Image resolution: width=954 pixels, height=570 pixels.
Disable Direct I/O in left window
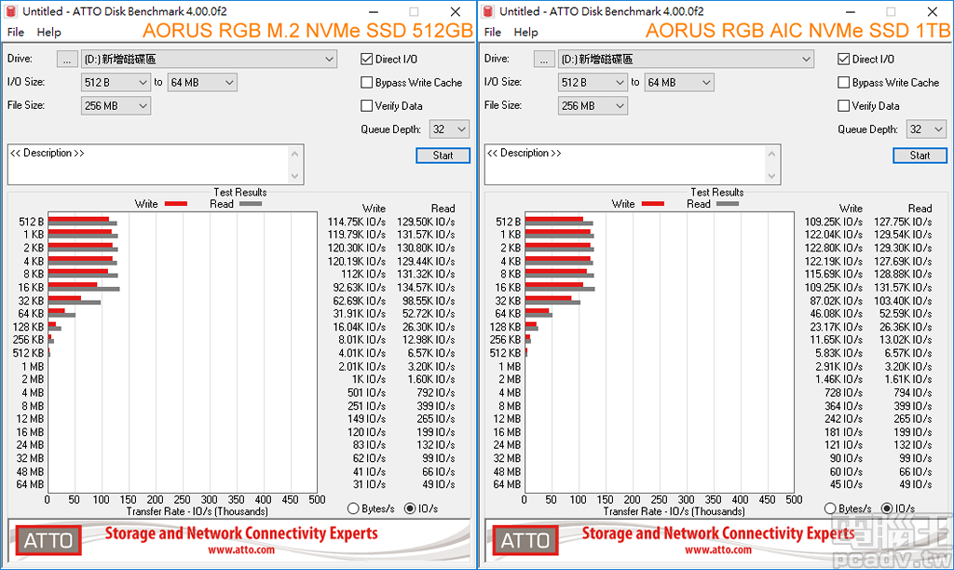coord(367,58)
